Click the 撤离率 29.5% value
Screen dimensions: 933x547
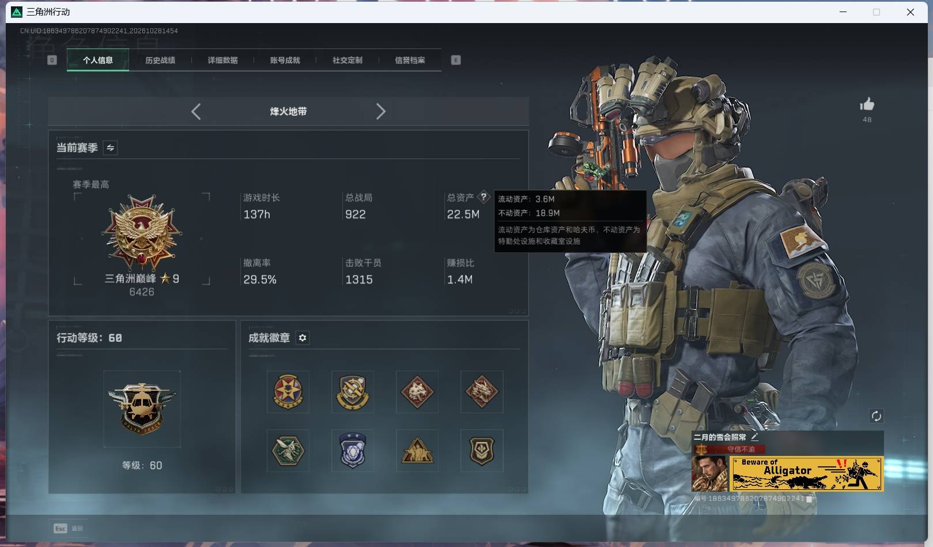click(260, 280)
